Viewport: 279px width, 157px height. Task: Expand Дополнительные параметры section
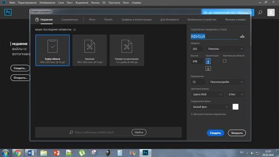209,114
